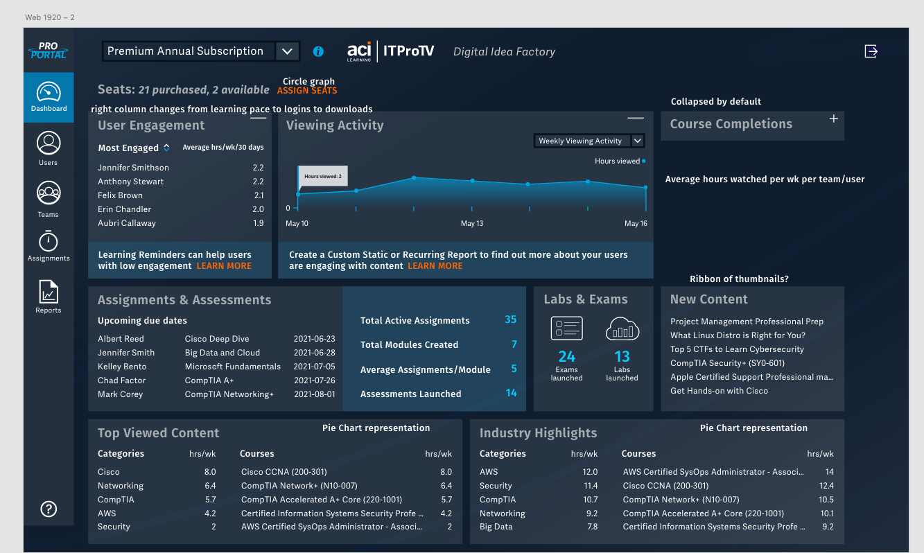This screenshot has width=924, height=553.
Task: Open the Teams icon in sidebar
Action: (x=49, y=193)
